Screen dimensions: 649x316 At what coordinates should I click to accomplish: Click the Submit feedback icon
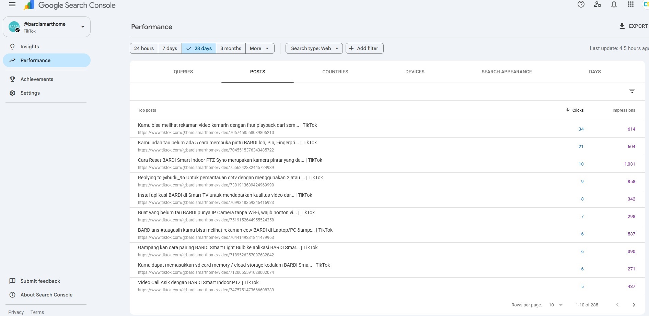pos(12,281)
